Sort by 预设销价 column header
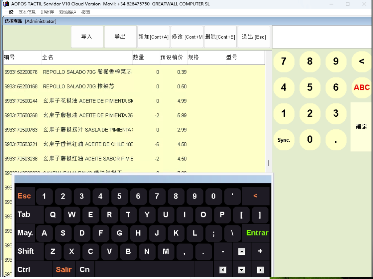373x279 pixels. [x=172, y=57]
